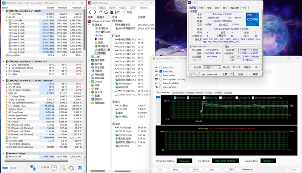Switch to Statistics tab in stability test
The height and width of the screenshot is (173, 302).
pos(228,93)
